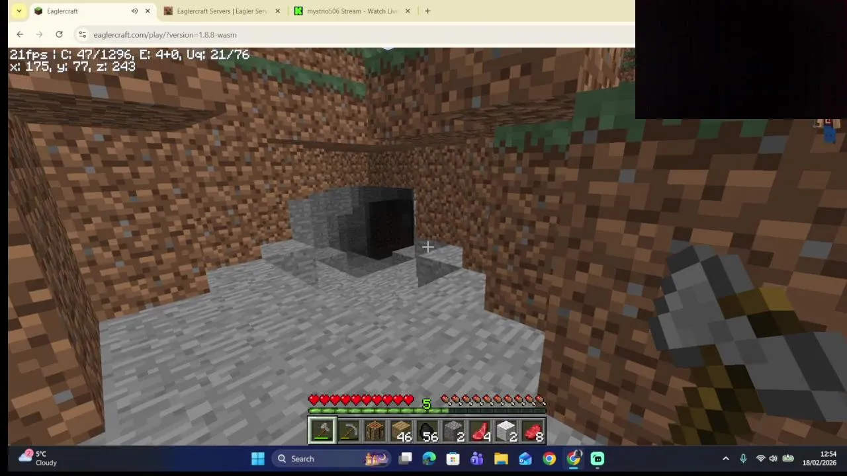Select the coal stack of 56
The height and width of the screenshot is (476, 847).
427,431
